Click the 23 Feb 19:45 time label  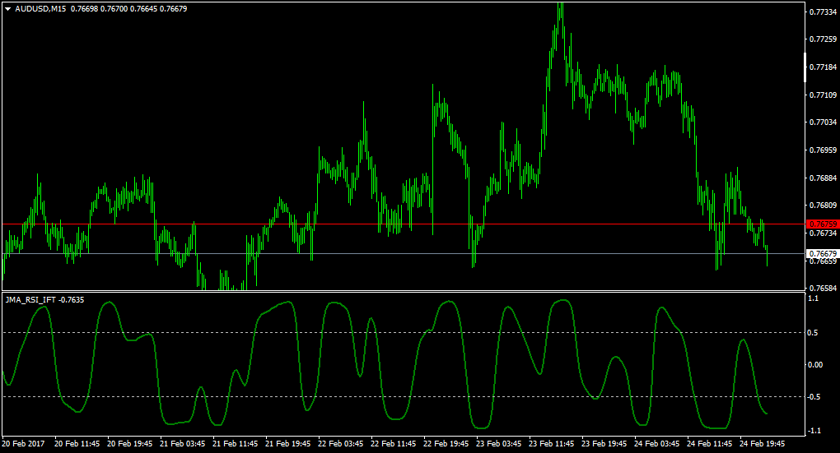point(604,443)
